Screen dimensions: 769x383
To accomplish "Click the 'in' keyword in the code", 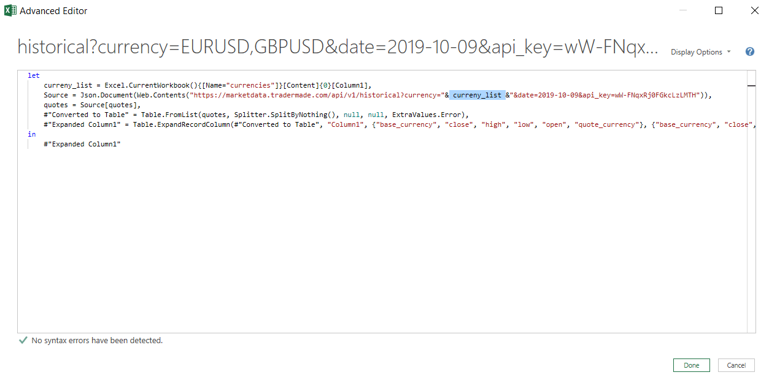I will (x=31, y=134).
